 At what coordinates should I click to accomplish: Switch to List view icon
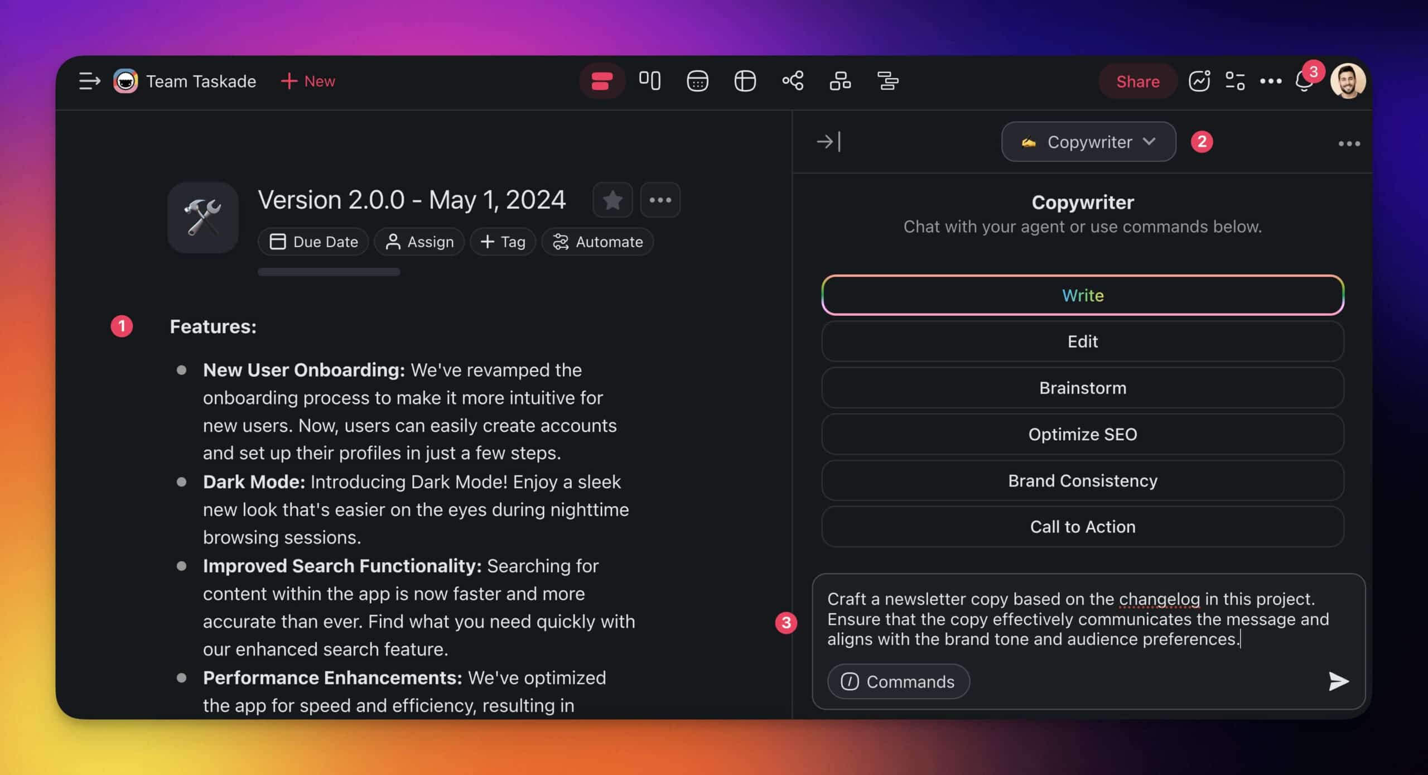pyautogui.click(x=602, y=81)
